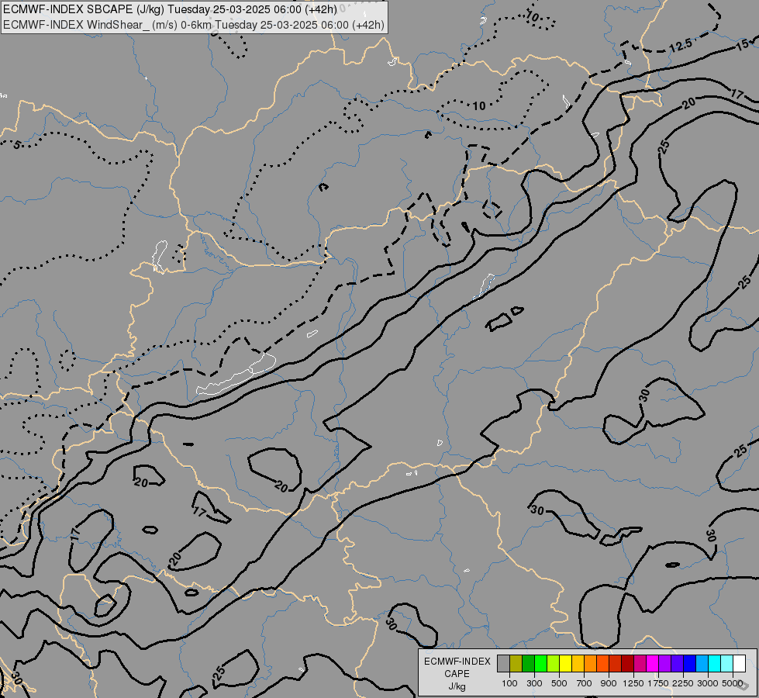Select the pinkish magenta swatch after 1250
This screenshot has height=698, width=759.
tap(640, 663)
